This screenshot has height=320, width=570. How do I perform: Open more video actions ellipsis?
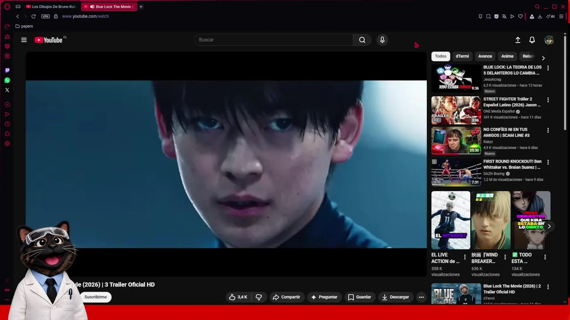[421, 297]
